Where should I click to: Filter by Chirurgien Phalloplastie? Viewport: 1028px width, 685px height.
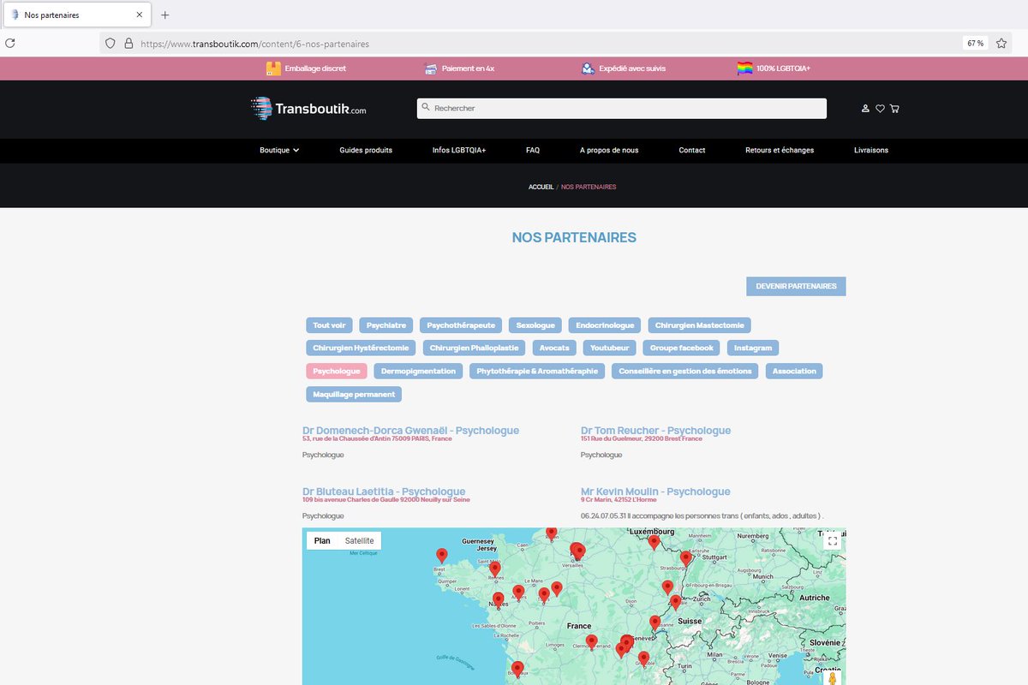pos(474,348)
